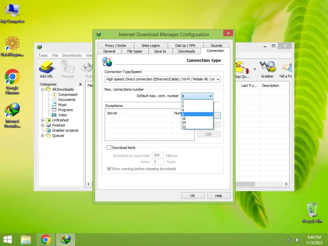This screenshot has height=246, width=328.
Task: Click the Windows Start button
Action: click(8, 240)
